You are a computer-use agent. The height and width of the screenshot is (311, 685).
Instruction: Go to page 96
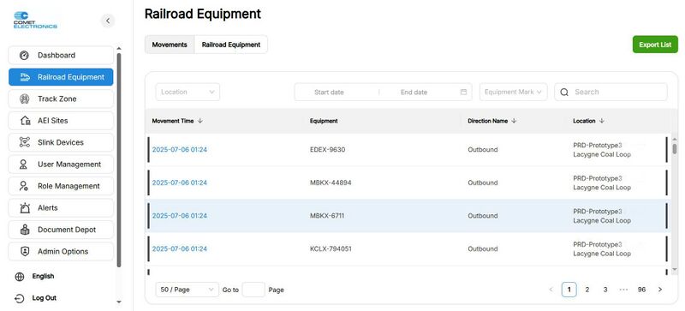(641, 290)
